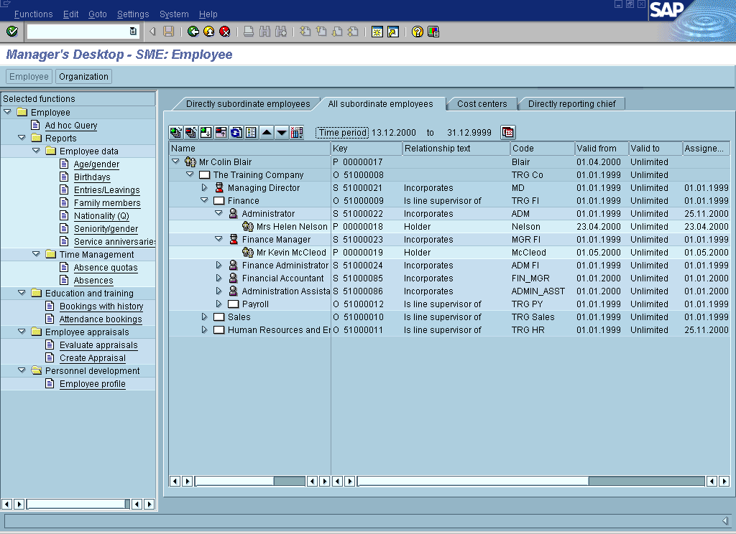This screenshot has height=534, width=736.
Task: Click the disabled Save diskette icon
Action: 168,32
